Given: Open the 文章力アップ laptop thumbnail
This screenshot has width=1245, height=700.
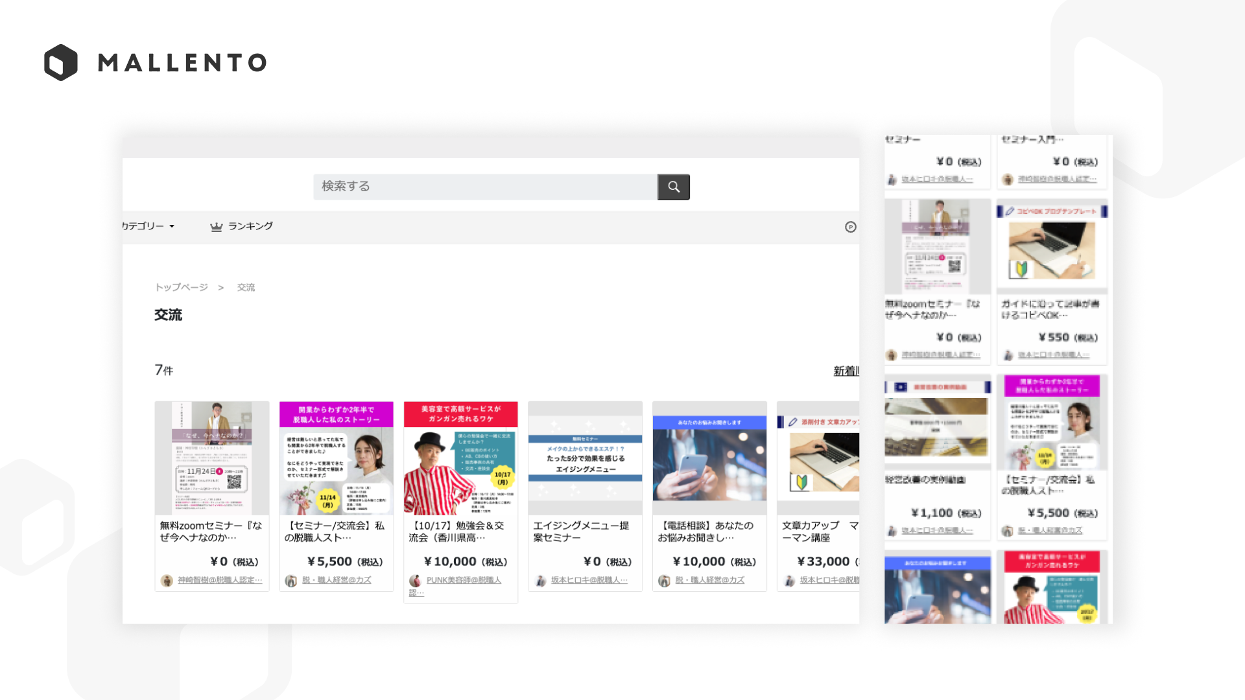Looking at the screenshot, I should 818,458.
